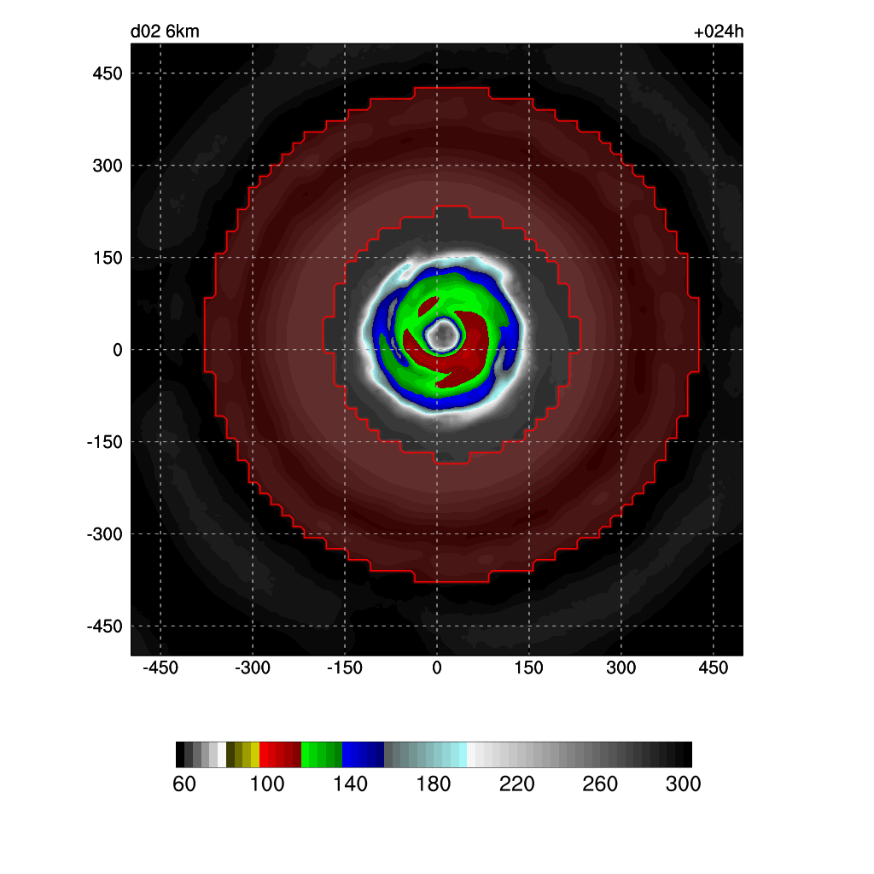The image size is (874, 874).
Task: Click the yellow-olive segment of the colorbar
Action: point(243,755)
